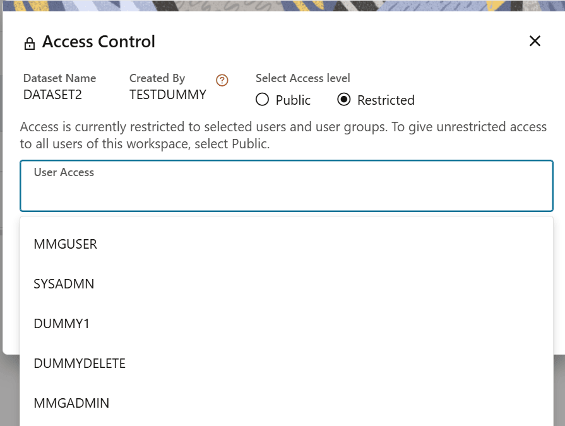Close the Access Control dialog
The width and height of the screenshot is (565, 426).
tap(535, 40)
